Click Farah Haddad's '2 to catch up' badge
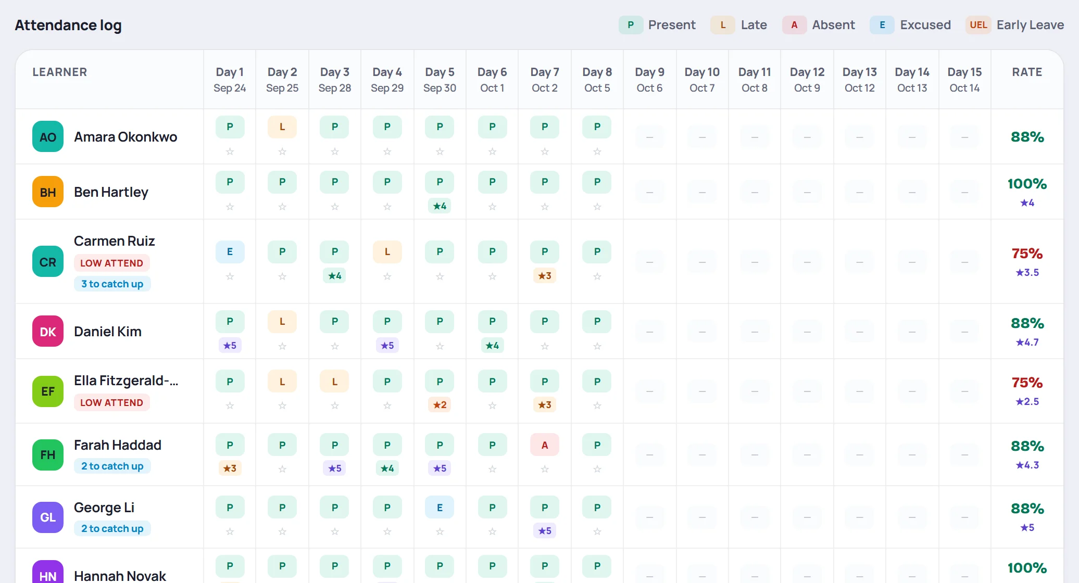This screenshot has height=583, width=1079. click(112, 466)
